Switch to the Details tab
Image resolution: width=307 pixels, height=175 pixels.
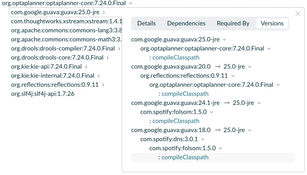[x=147, y=23]
